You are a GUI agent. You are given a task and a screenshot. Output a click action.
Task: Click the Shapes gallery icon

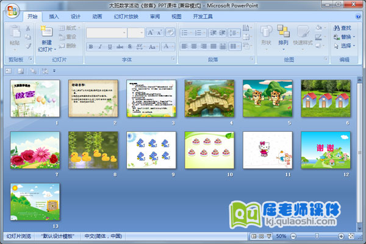pos(266,32)
